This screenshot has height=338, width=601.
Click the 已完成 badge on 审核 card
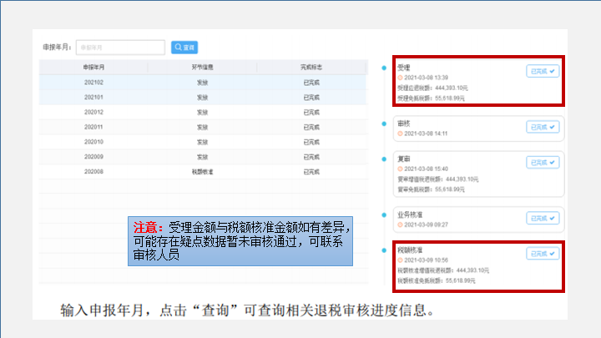pos(543,127)
